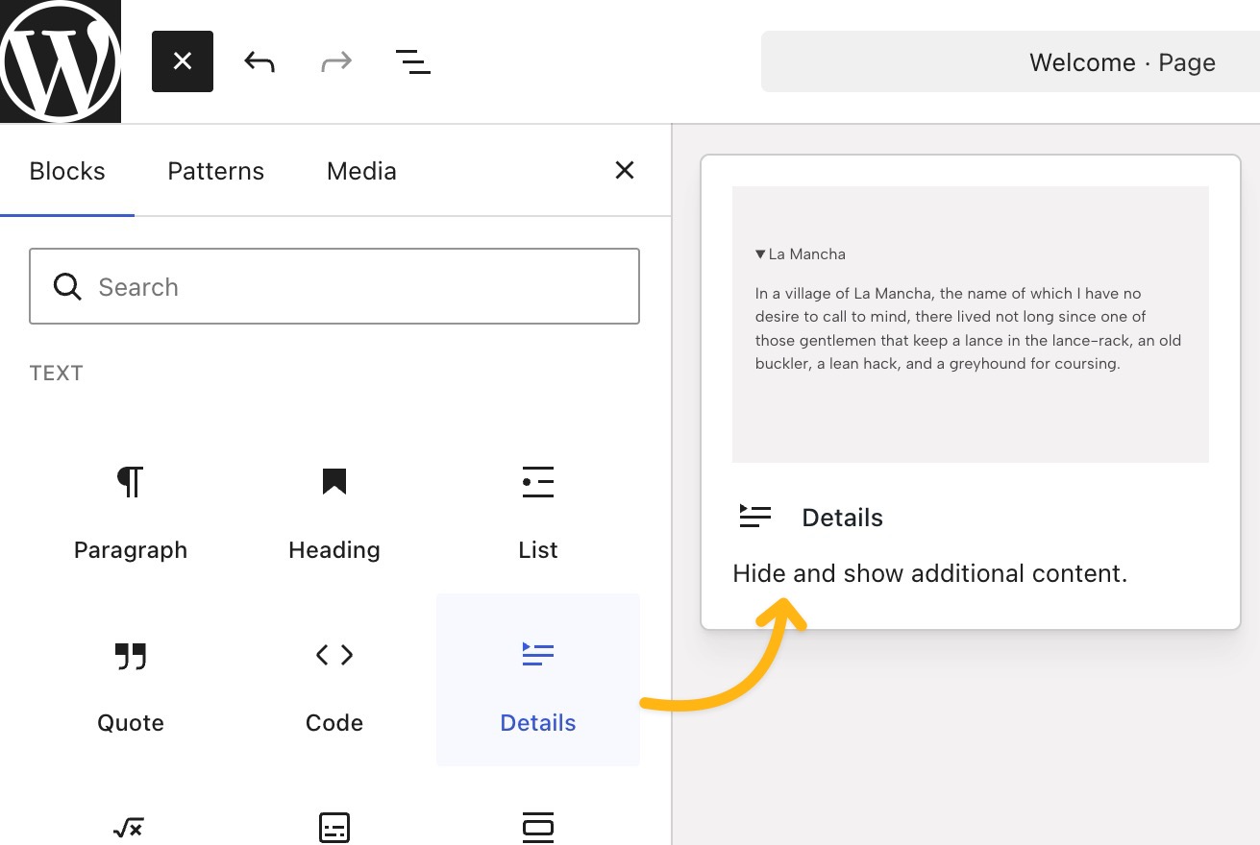The image size is (1260, 845).
Task: Insert a Paragraph block
Action: coord(131,508)
